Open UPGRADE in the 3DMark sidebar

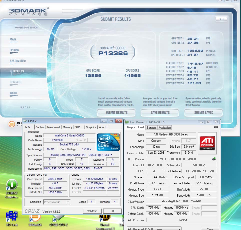point(15,82)
